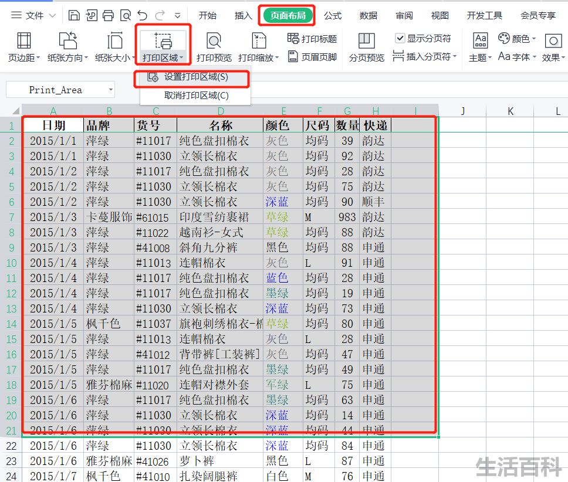The height and width of the screenshot is (482, 568).
Task: Click the 页眉页脚 header footer button
Action: coord(313,56)
